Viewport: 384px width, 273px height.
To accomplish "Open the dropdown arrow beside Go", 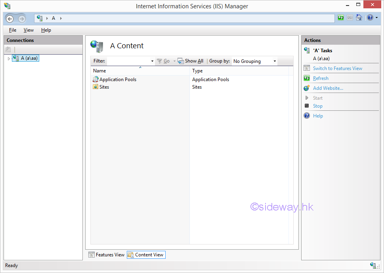I will 174,61.
